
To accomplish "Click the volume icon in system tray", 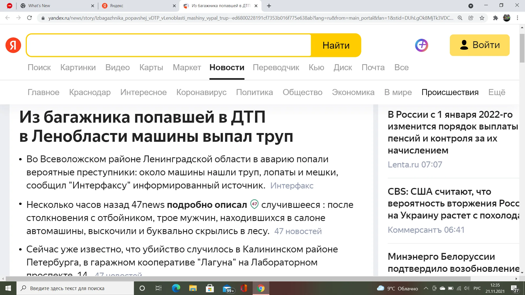I will coord(466,288).
